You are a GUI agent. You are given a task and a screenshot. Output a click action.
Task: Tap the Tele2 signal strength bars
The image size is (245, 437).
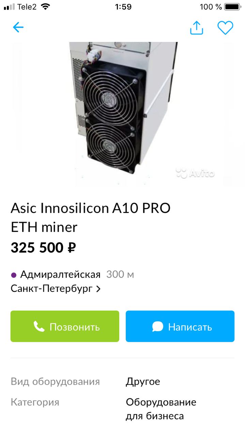(x=9, y=6)
